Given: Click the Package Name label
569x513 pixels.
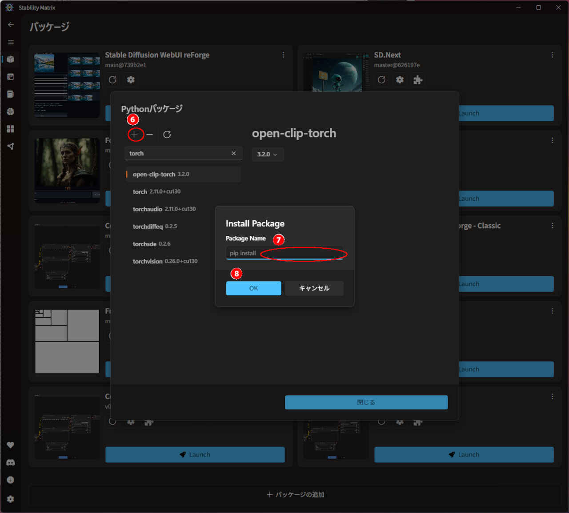Looking at the screenshot, I should click(246, 239).
